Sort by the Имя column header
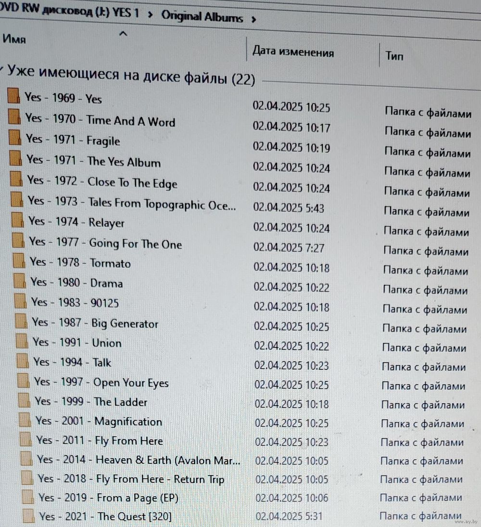481x527 pixels. pyautogui.click(x=14, y=39)
